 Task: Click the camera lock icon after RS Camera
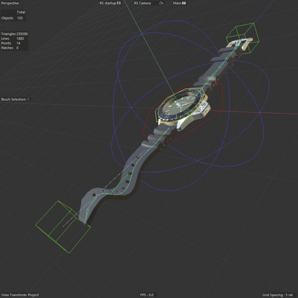point(161,3)
